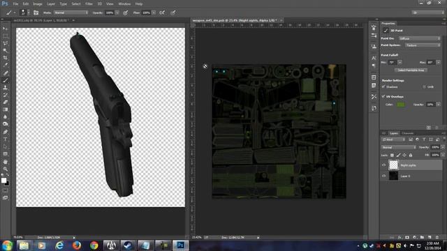Open brush Mode dropdown in options bar
447x251 pixels.
71,13
